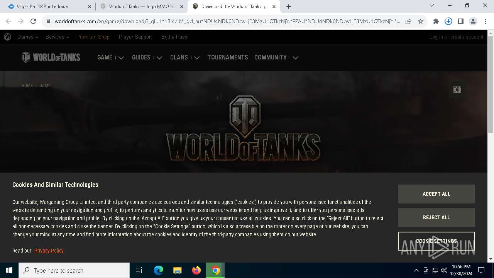Click the Wargaming logo icon in top bar
The image size is (494, 278).
pyautogui.click(x=7, y=37)
